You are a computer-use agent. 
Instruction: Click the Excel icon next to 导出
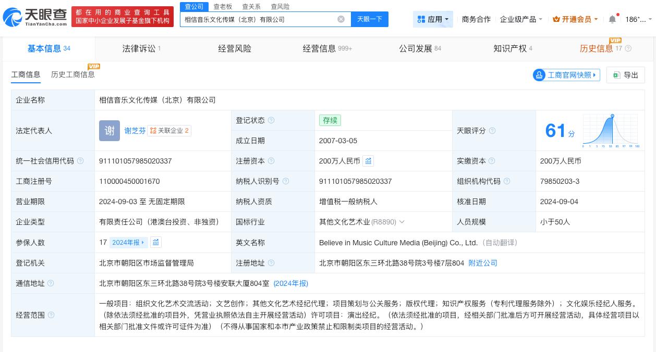(x=617, y=75)
